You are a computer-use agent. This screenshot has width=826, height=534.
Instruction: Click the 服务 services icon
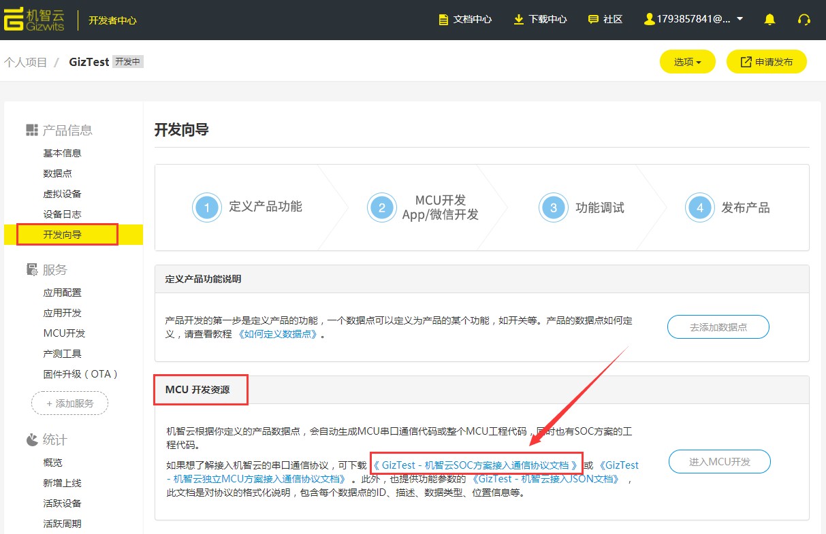click(31, 269)
